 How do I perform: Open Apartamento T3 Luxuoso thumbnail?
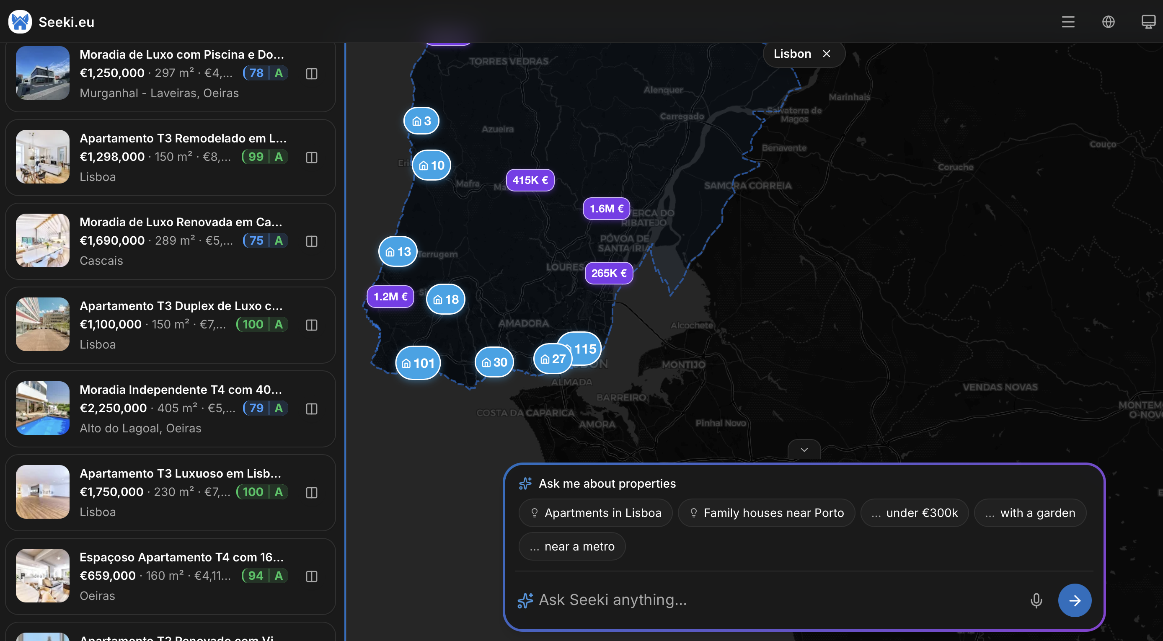42,491
